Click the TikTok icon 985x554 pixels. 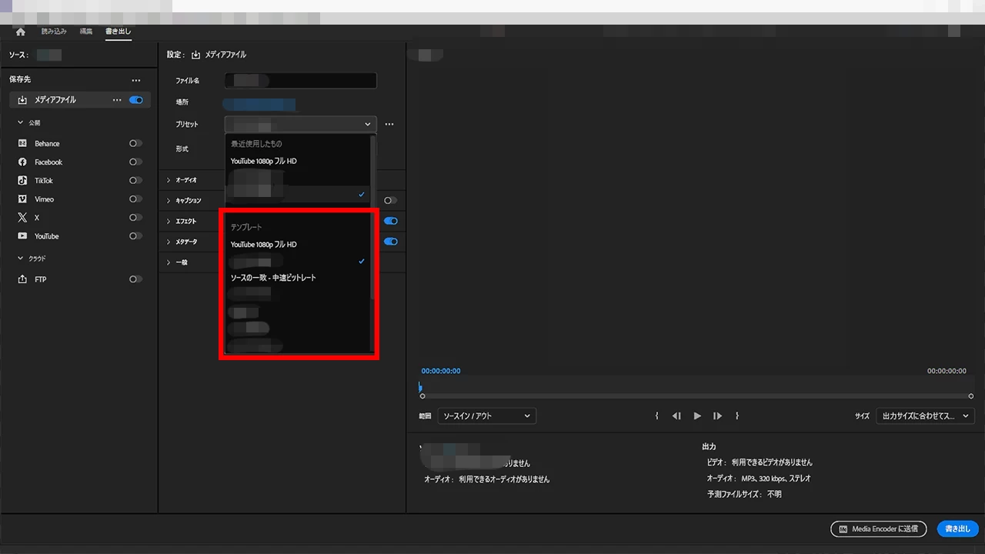pos(22,180)
